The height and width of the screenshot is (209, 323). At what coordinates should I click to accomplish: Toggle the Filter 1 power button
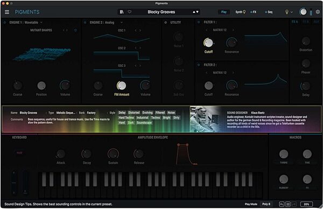tap(199, 22)
